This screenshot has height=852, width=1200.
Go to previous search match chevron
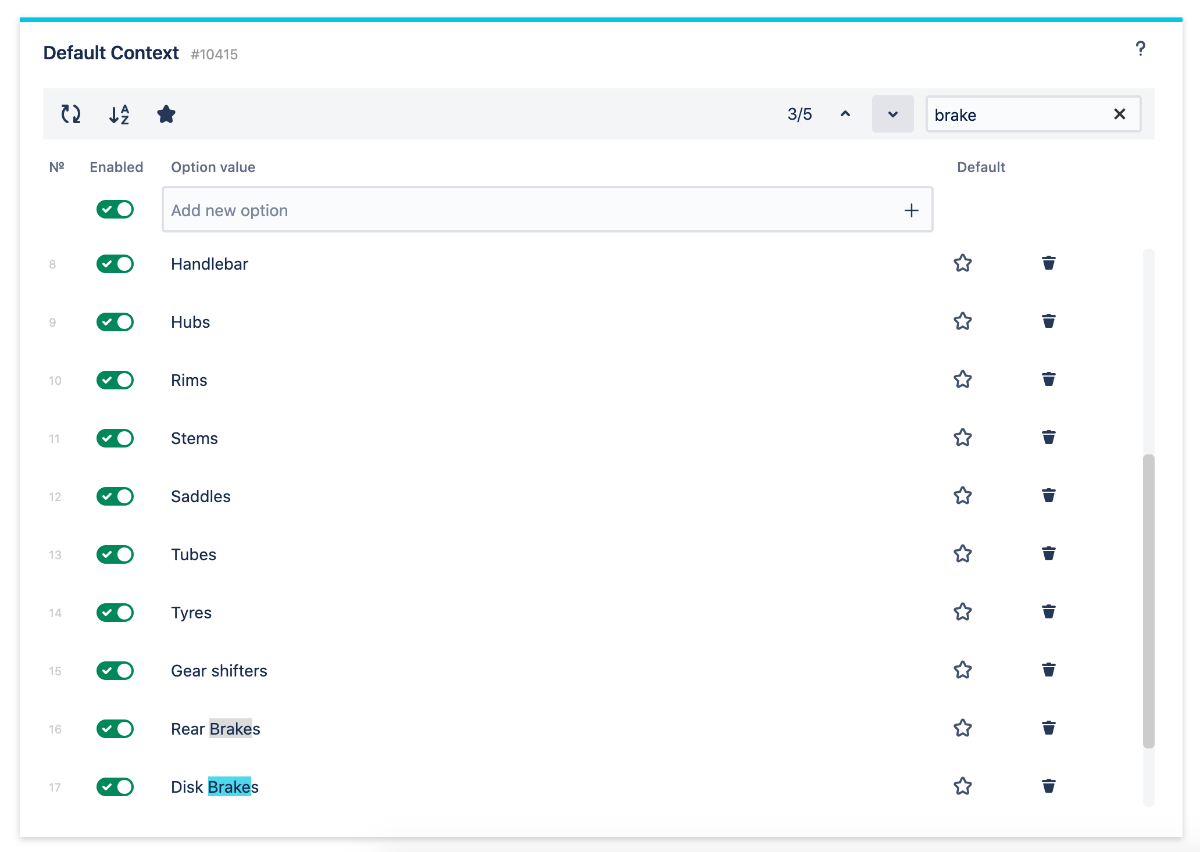[845, 114]
